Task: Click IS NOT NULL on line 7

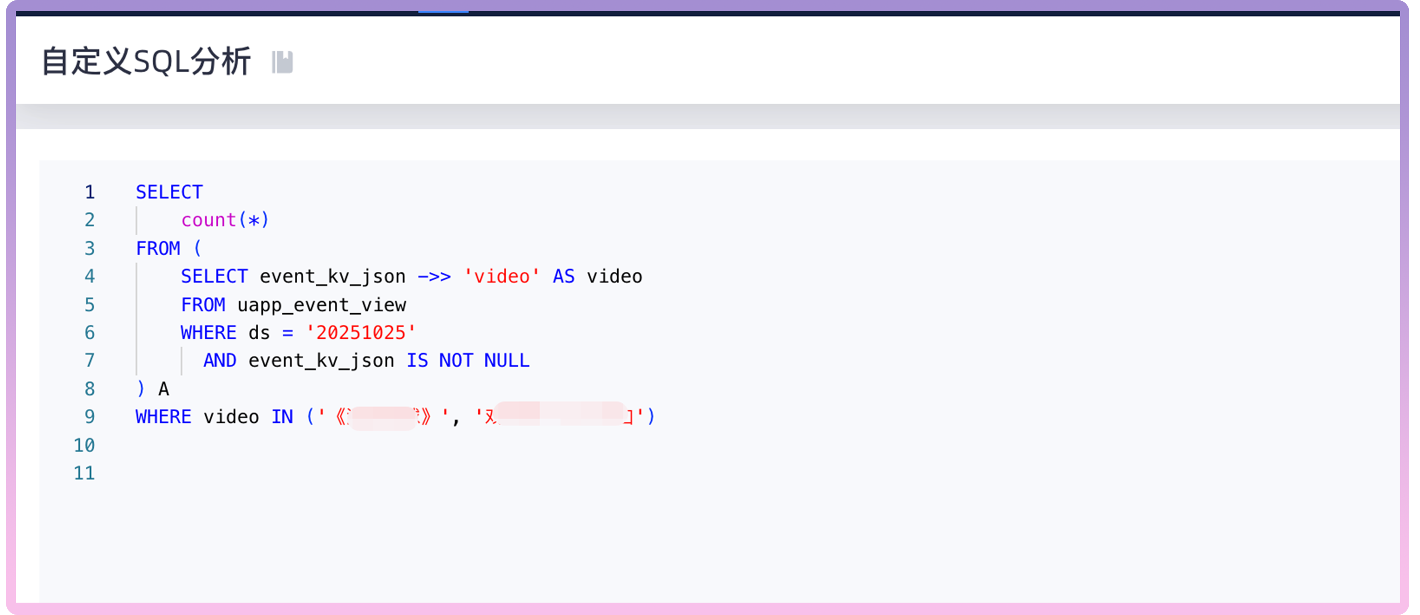Action: pos(468,361)
